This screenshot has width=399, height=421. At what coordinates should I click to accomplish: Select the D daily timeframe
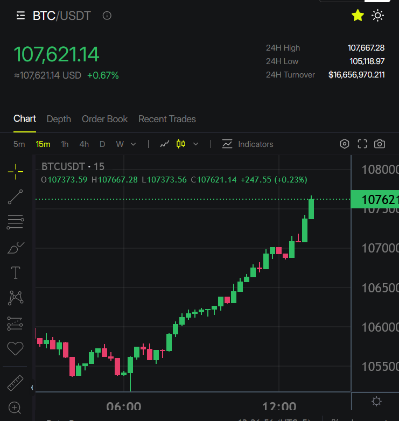coord(102,144)
